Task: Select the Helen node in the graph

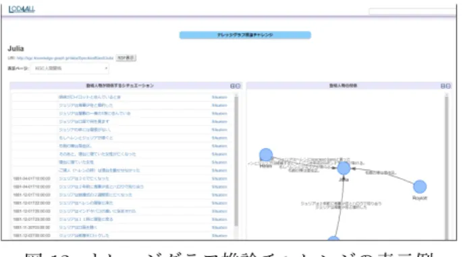Action: (x=266, y=155)
